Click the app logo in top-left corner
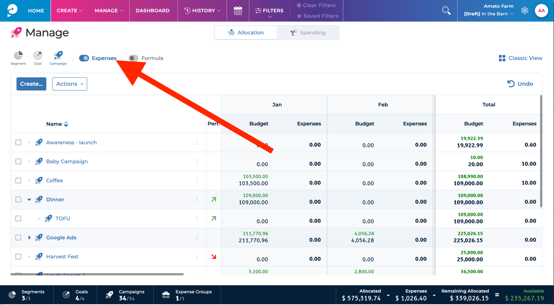Viewport: 554px width, 305px height. 12,10
